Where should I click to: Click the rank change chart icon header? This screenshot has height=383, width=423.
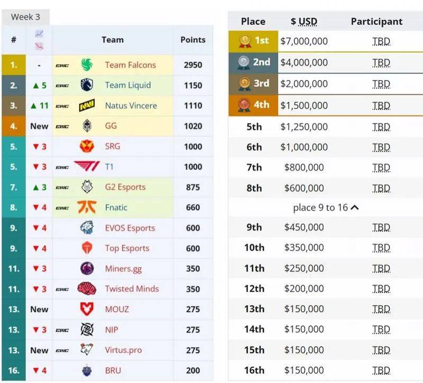click(x=39, y=40)
